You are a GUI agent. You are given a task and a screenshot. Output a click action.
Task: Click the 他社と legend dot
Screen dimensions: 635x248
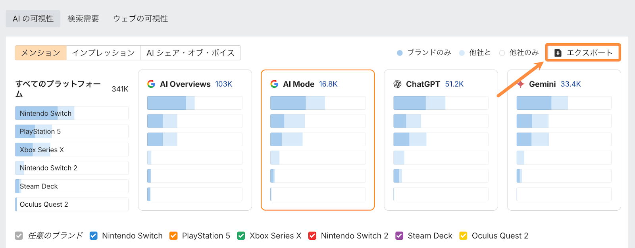pyautogui.click(x=462, y=53)
